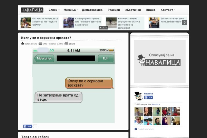Open first fan photo in bottom row
The width and height of the screenshot is (207, 138).
click(x=139, y=121)
